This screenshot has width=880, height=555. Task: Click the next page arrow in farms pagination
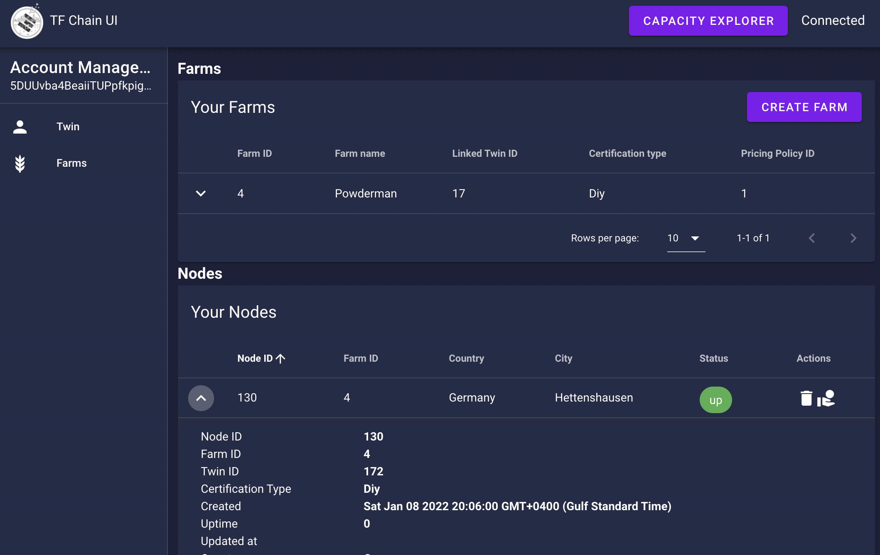click(853, 238)
